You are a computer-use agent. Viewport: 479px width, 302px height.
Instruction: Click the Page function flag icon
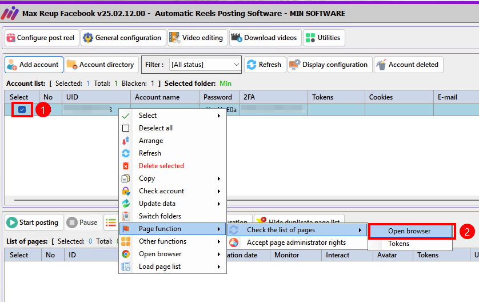[x=126, y=229]
